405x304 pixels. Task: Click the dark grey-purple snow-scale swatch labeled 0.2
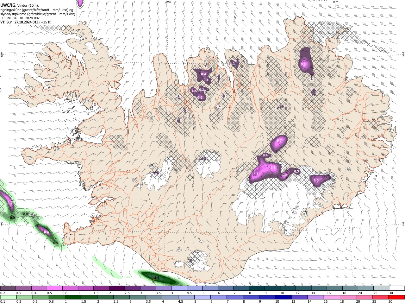[8, 288]
